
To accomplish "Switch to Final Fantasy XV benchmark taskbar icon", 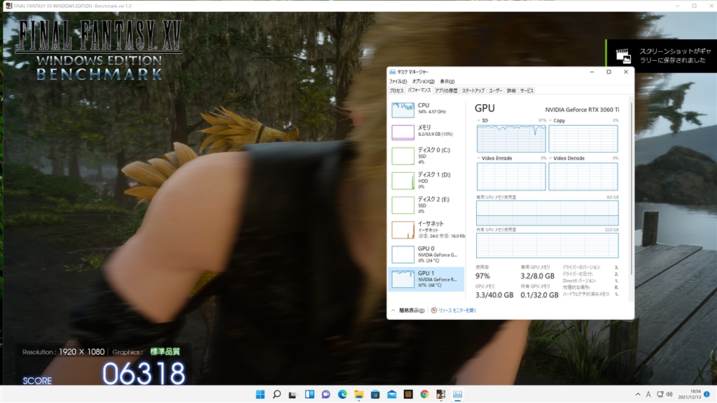I will (x=441, y=394).
